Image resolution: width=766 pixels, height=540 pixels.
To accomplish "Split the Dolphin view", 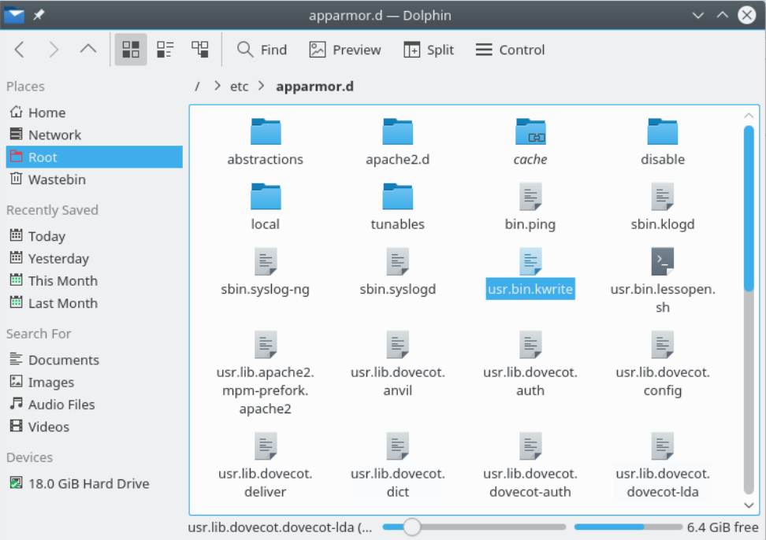I will tap(429, 50).
